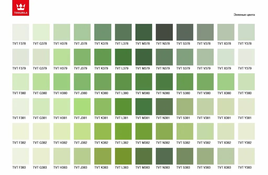Click the 'TVT X379' label text

pyautogui.click(x=224, y=68)
